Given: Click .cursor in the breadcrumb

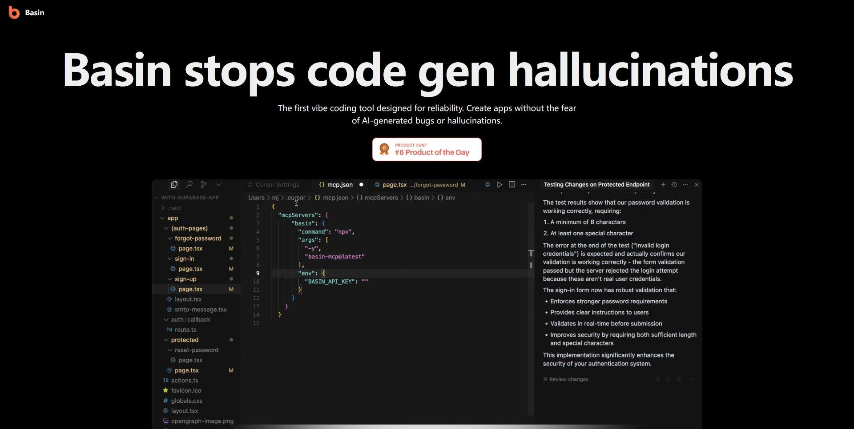Looking at the screenshot, I should pyautogui.click(x=296, y=198).
